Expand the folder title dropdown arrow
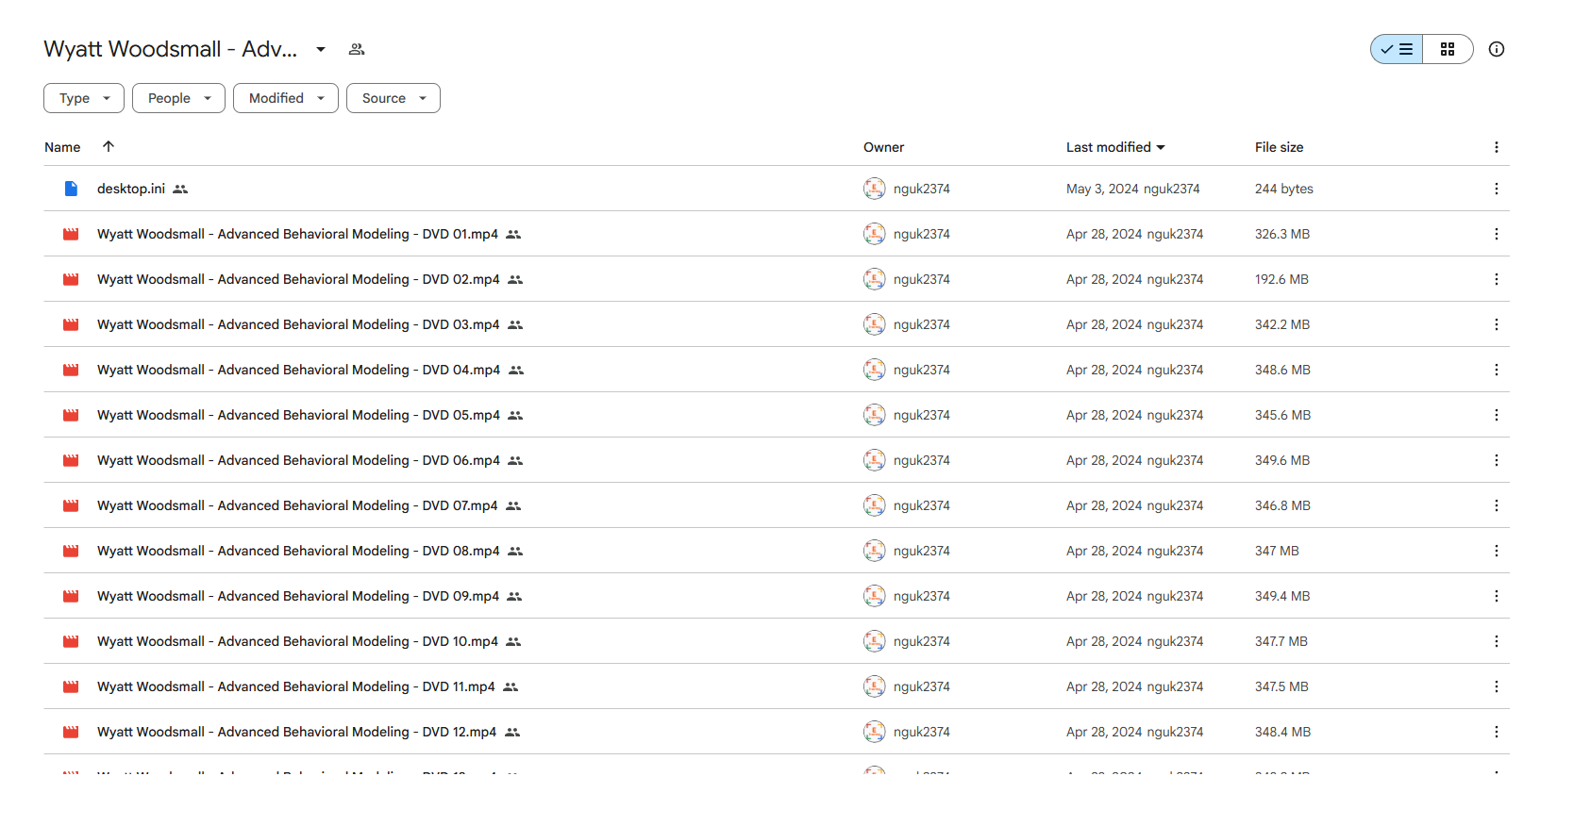The width and height of the screenshot is (1574, 826). tap(321, 49)
